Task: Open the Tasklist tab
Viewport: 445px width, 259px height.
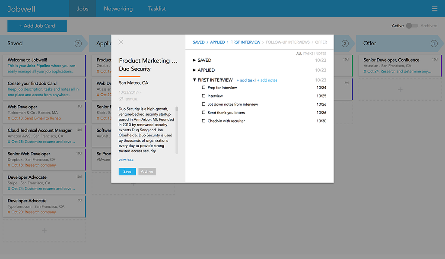Action: pos(157,9)
